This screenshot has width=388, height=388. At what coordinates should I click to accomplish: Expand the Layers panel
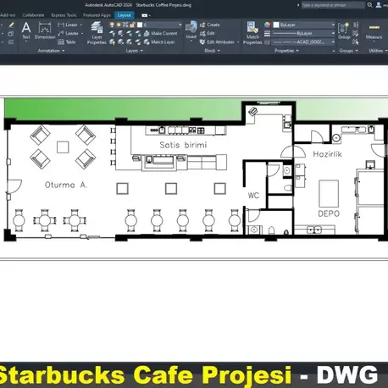[134, 51]
